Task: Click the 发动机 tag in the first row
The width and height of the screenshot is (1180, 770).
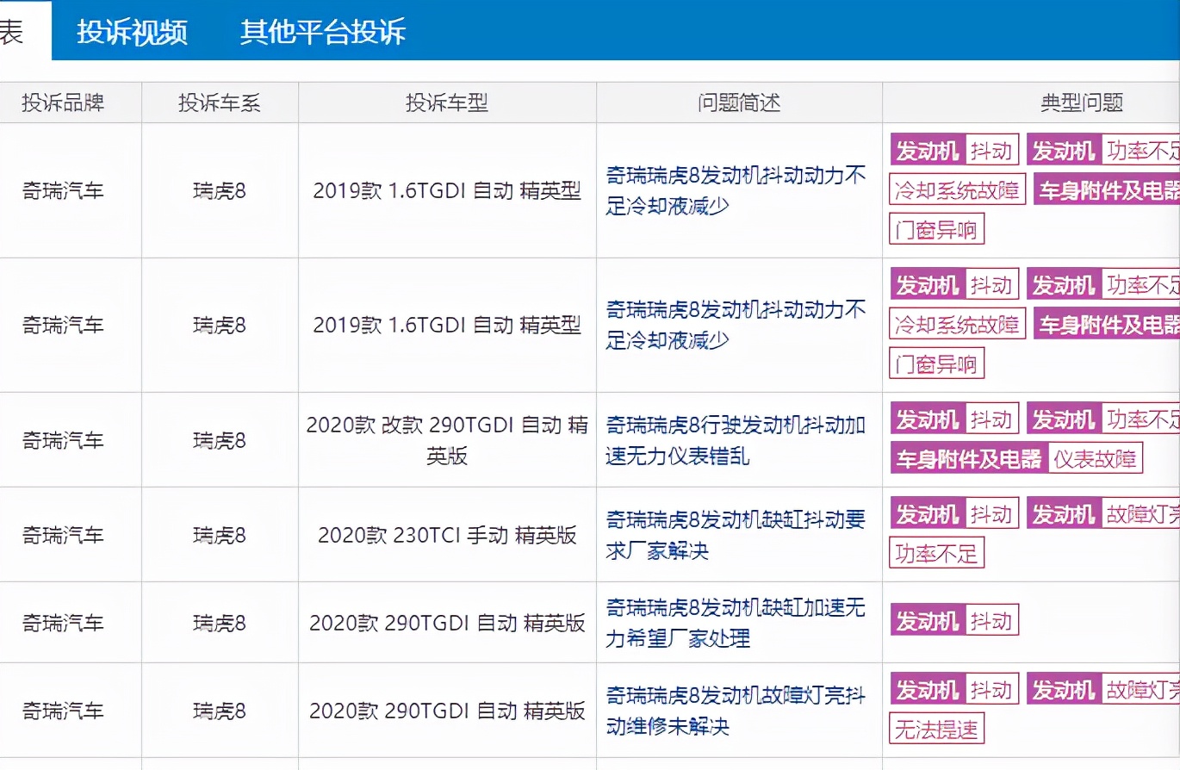Action: [x=926, y=148]
